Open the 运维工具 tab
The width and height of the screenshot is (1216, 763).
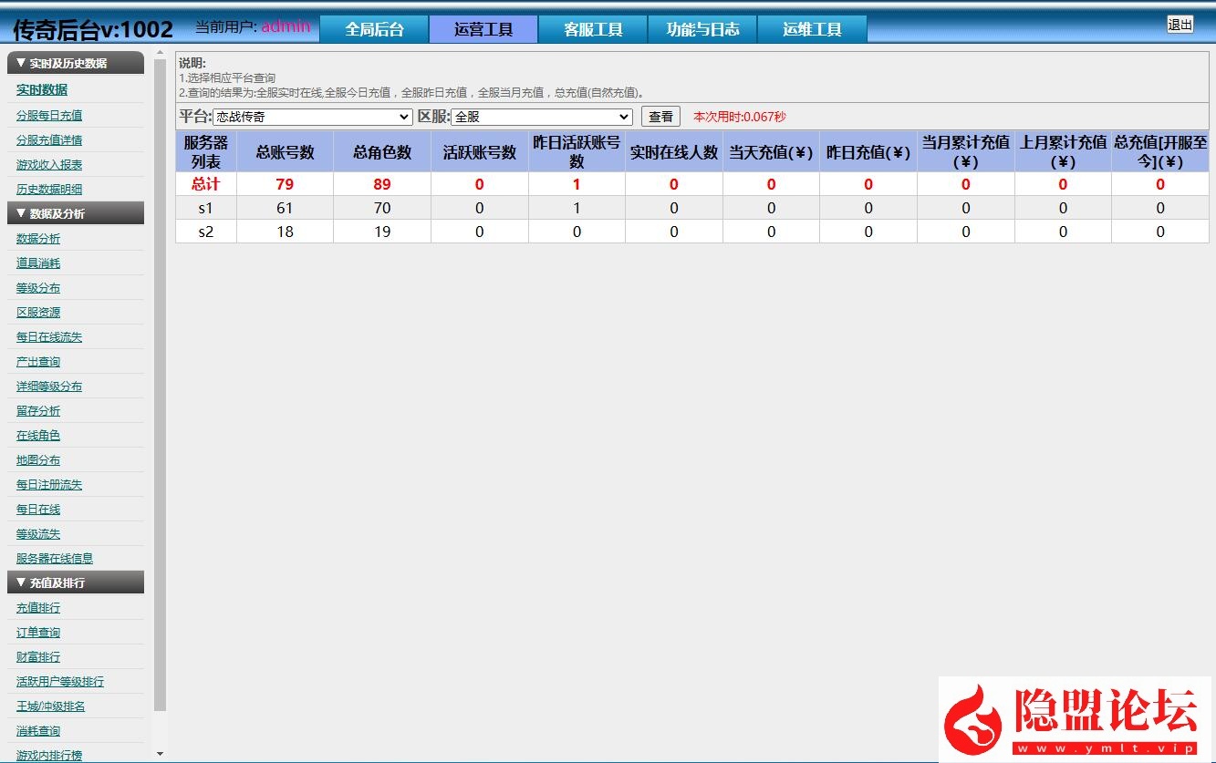812,29
